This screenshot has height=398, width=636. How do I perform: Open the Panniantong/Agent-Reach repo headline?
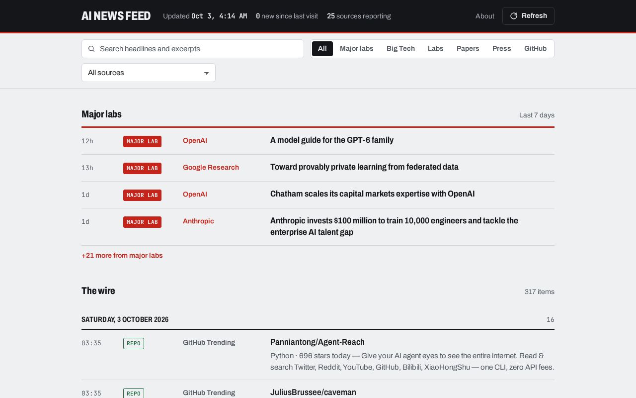click(x=318, y=342)
